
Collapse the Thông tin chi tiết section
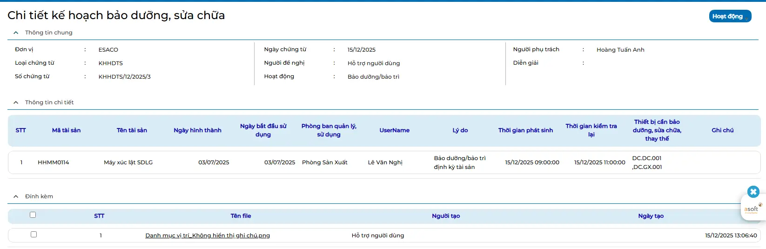coord(16,102)
